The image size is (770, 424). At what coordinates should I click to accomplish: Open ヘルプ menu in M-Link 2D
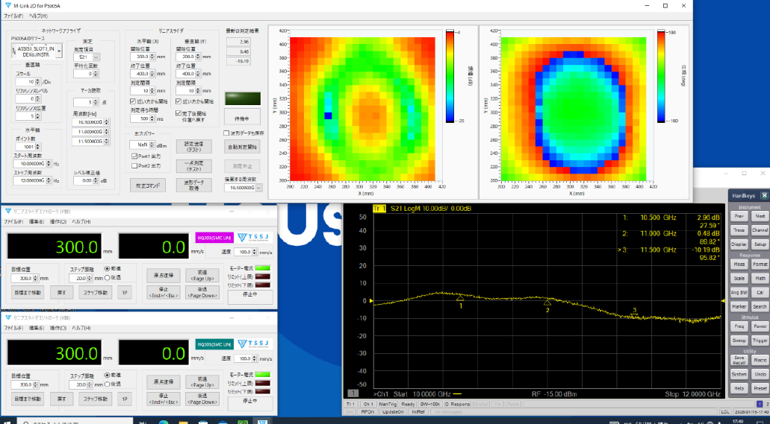[38, 15]
